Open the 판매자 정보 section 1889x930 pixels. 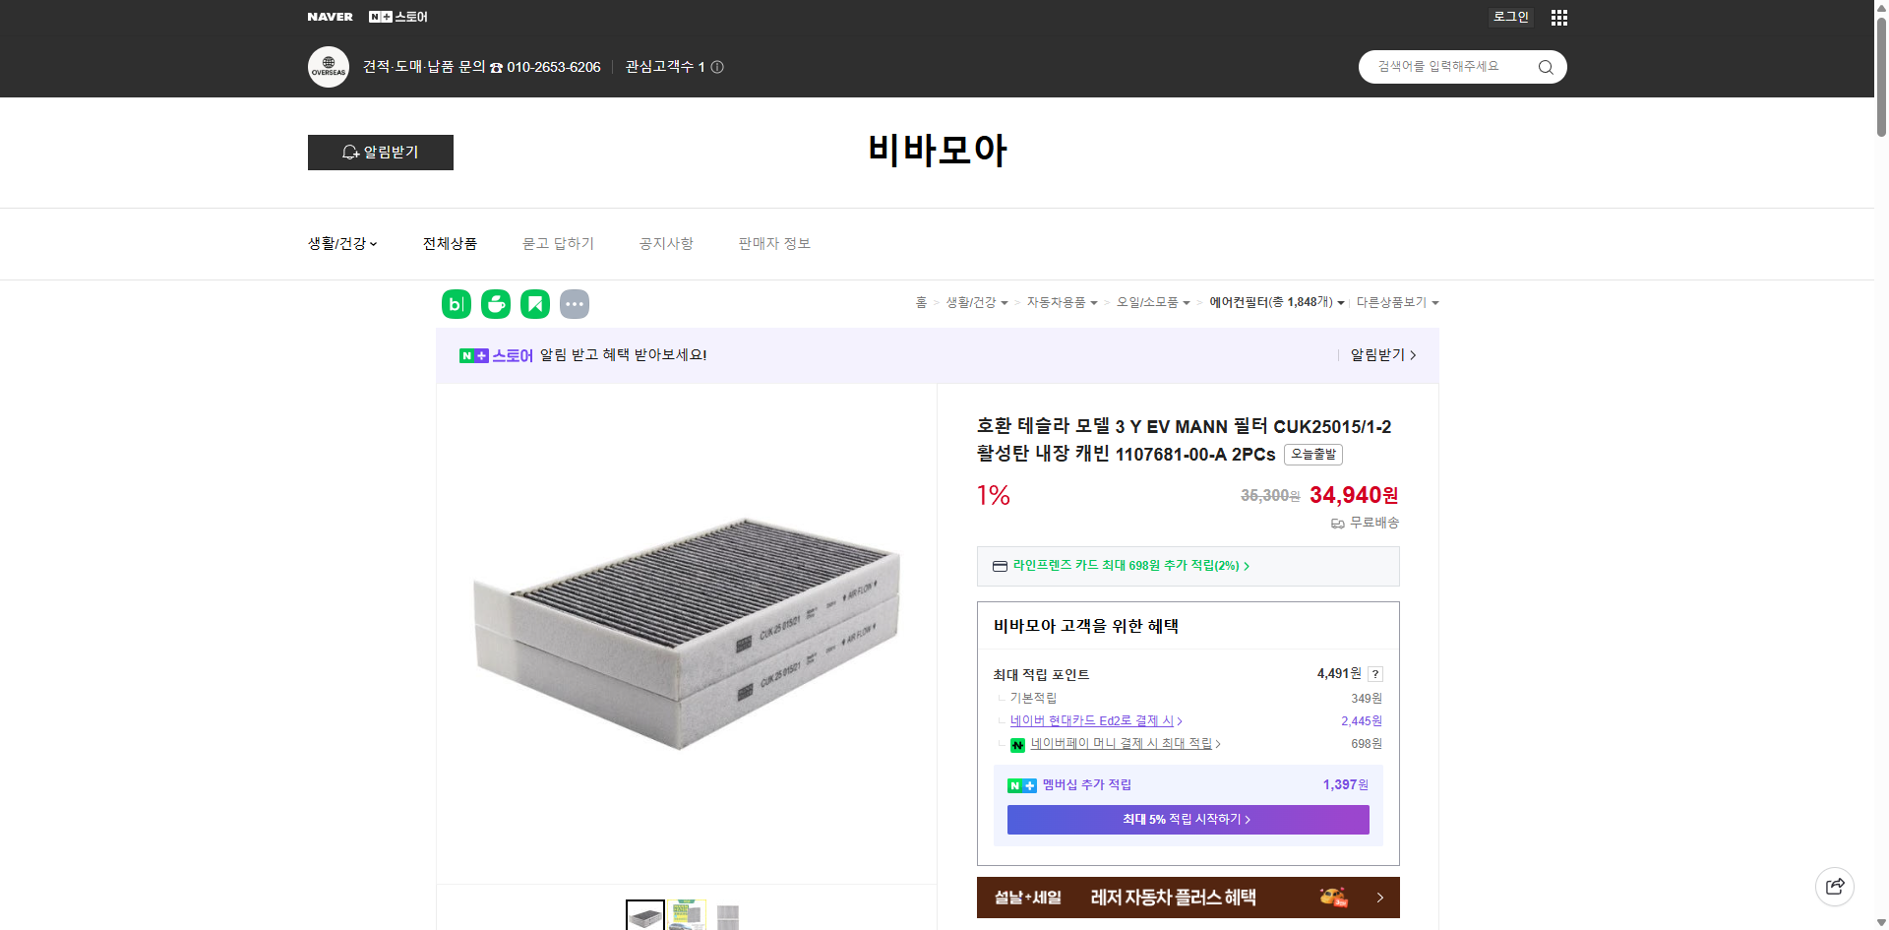point(773,243)
